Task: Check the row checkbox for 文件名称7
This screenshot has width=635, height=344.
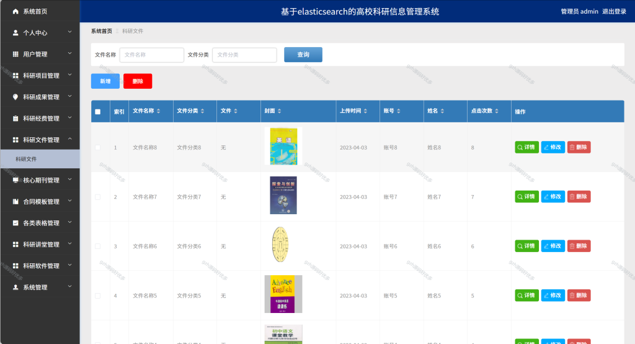Action: [97, 197]
